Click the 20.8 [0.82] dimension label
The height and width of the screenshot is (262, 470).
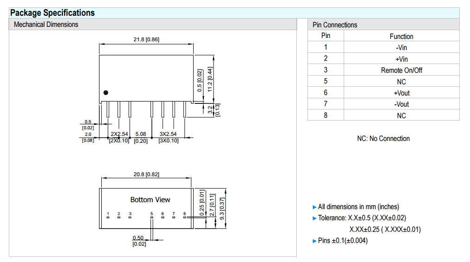coord(146,174)
